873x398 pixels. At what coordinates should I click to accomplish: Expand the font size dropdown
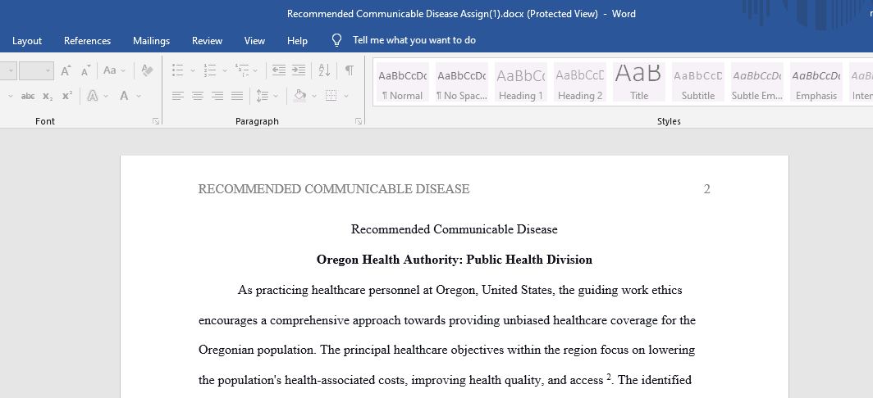(x=48, y=71)
